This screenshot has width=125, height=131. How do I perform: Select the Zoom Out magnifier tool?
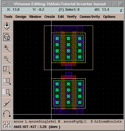tap(7, 59)
